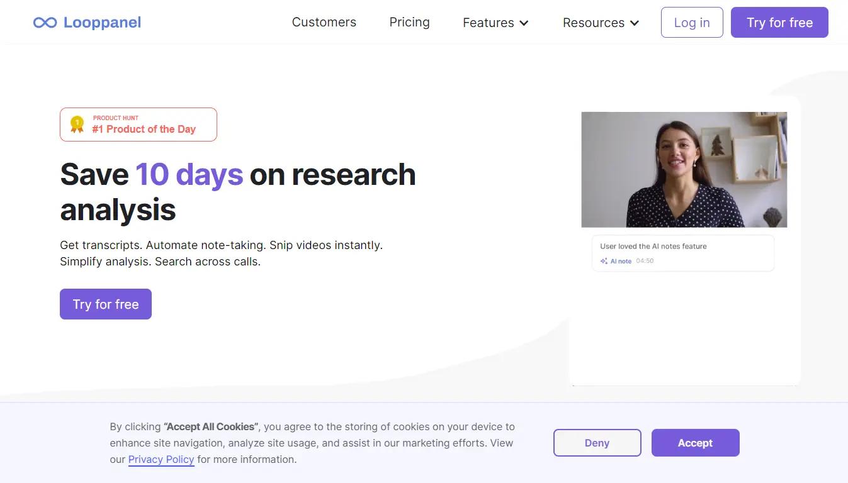Open the Pricing page
This screenshot has width=848, height=483.
pos(409,23)
